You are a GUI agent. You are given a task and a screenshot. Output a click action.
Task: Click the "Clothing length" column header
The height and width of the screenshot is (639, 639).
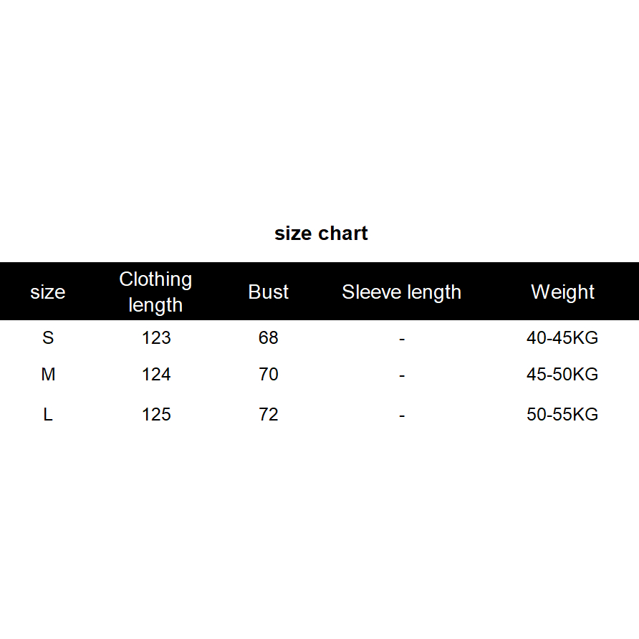coord(155,292)
